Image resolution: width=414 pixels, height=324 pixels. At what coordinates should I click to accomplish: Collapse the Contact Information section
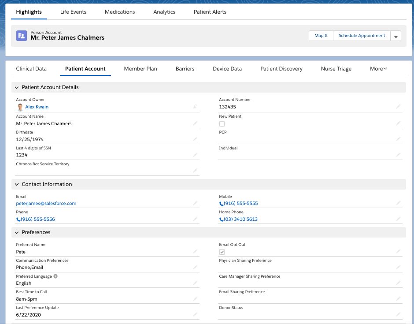[17, 184]
